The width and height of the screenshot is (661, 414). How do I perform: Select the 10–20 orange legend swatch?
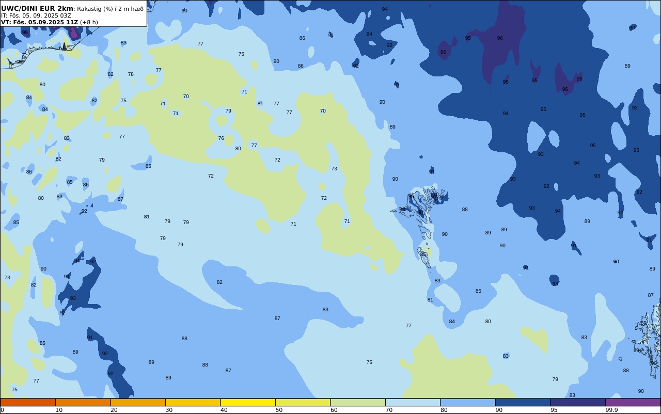coord(83,402)
